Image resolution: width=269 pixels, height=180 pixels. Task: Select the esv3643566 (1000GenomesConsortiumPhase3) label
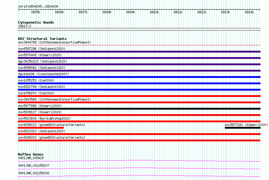54,99
